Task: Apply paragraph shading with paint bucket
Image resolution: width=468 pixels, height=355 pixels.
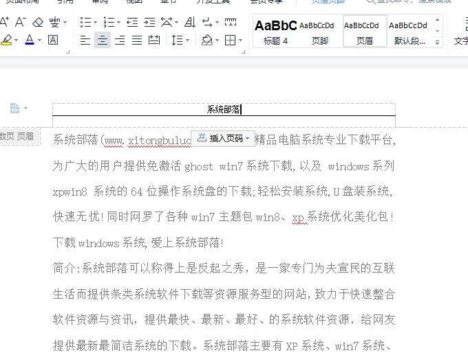Action: [x=207, y=40]
